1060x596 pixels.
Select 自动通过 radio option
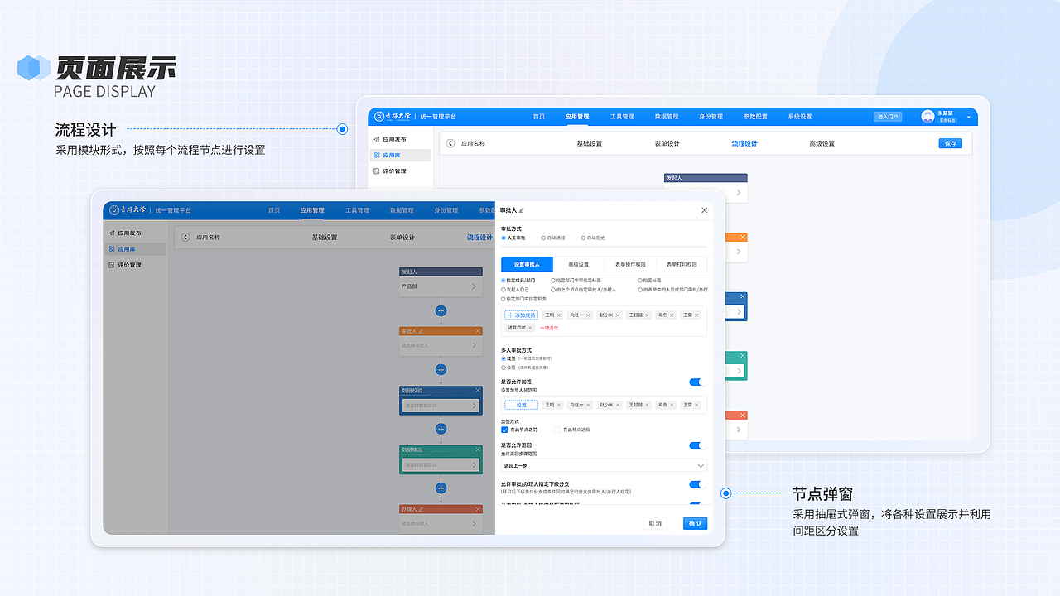[x=543, y=238]
